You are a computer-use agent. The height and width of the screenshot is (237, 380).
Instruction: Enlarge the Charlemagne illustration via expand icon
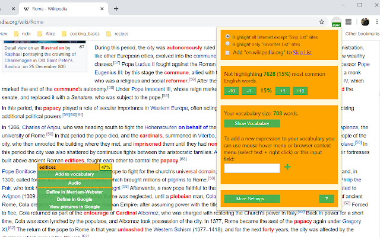[x=82, y=47]
